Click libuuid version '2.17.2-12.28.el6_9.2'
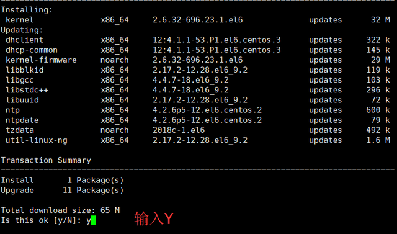Image resolution: width=397 pixels, height=234 pixels. 200,100
